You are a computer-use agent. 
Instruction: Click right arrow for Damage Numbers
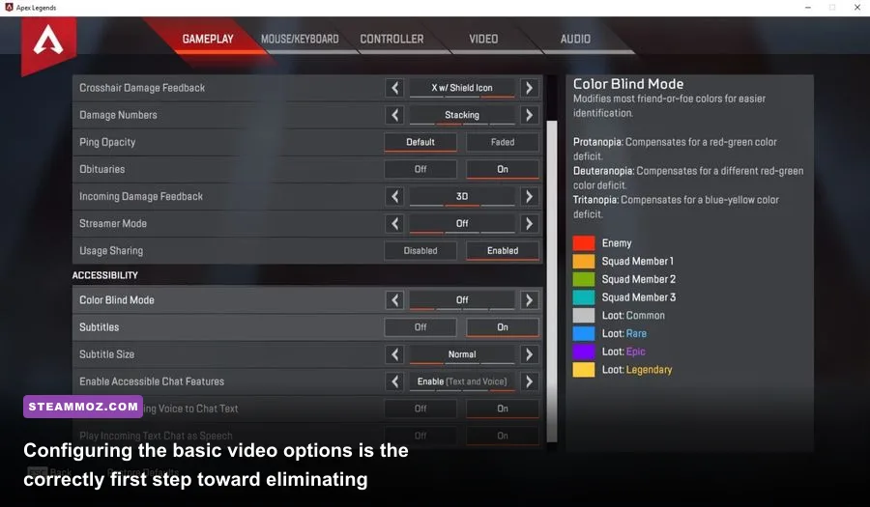pos(530,115)
